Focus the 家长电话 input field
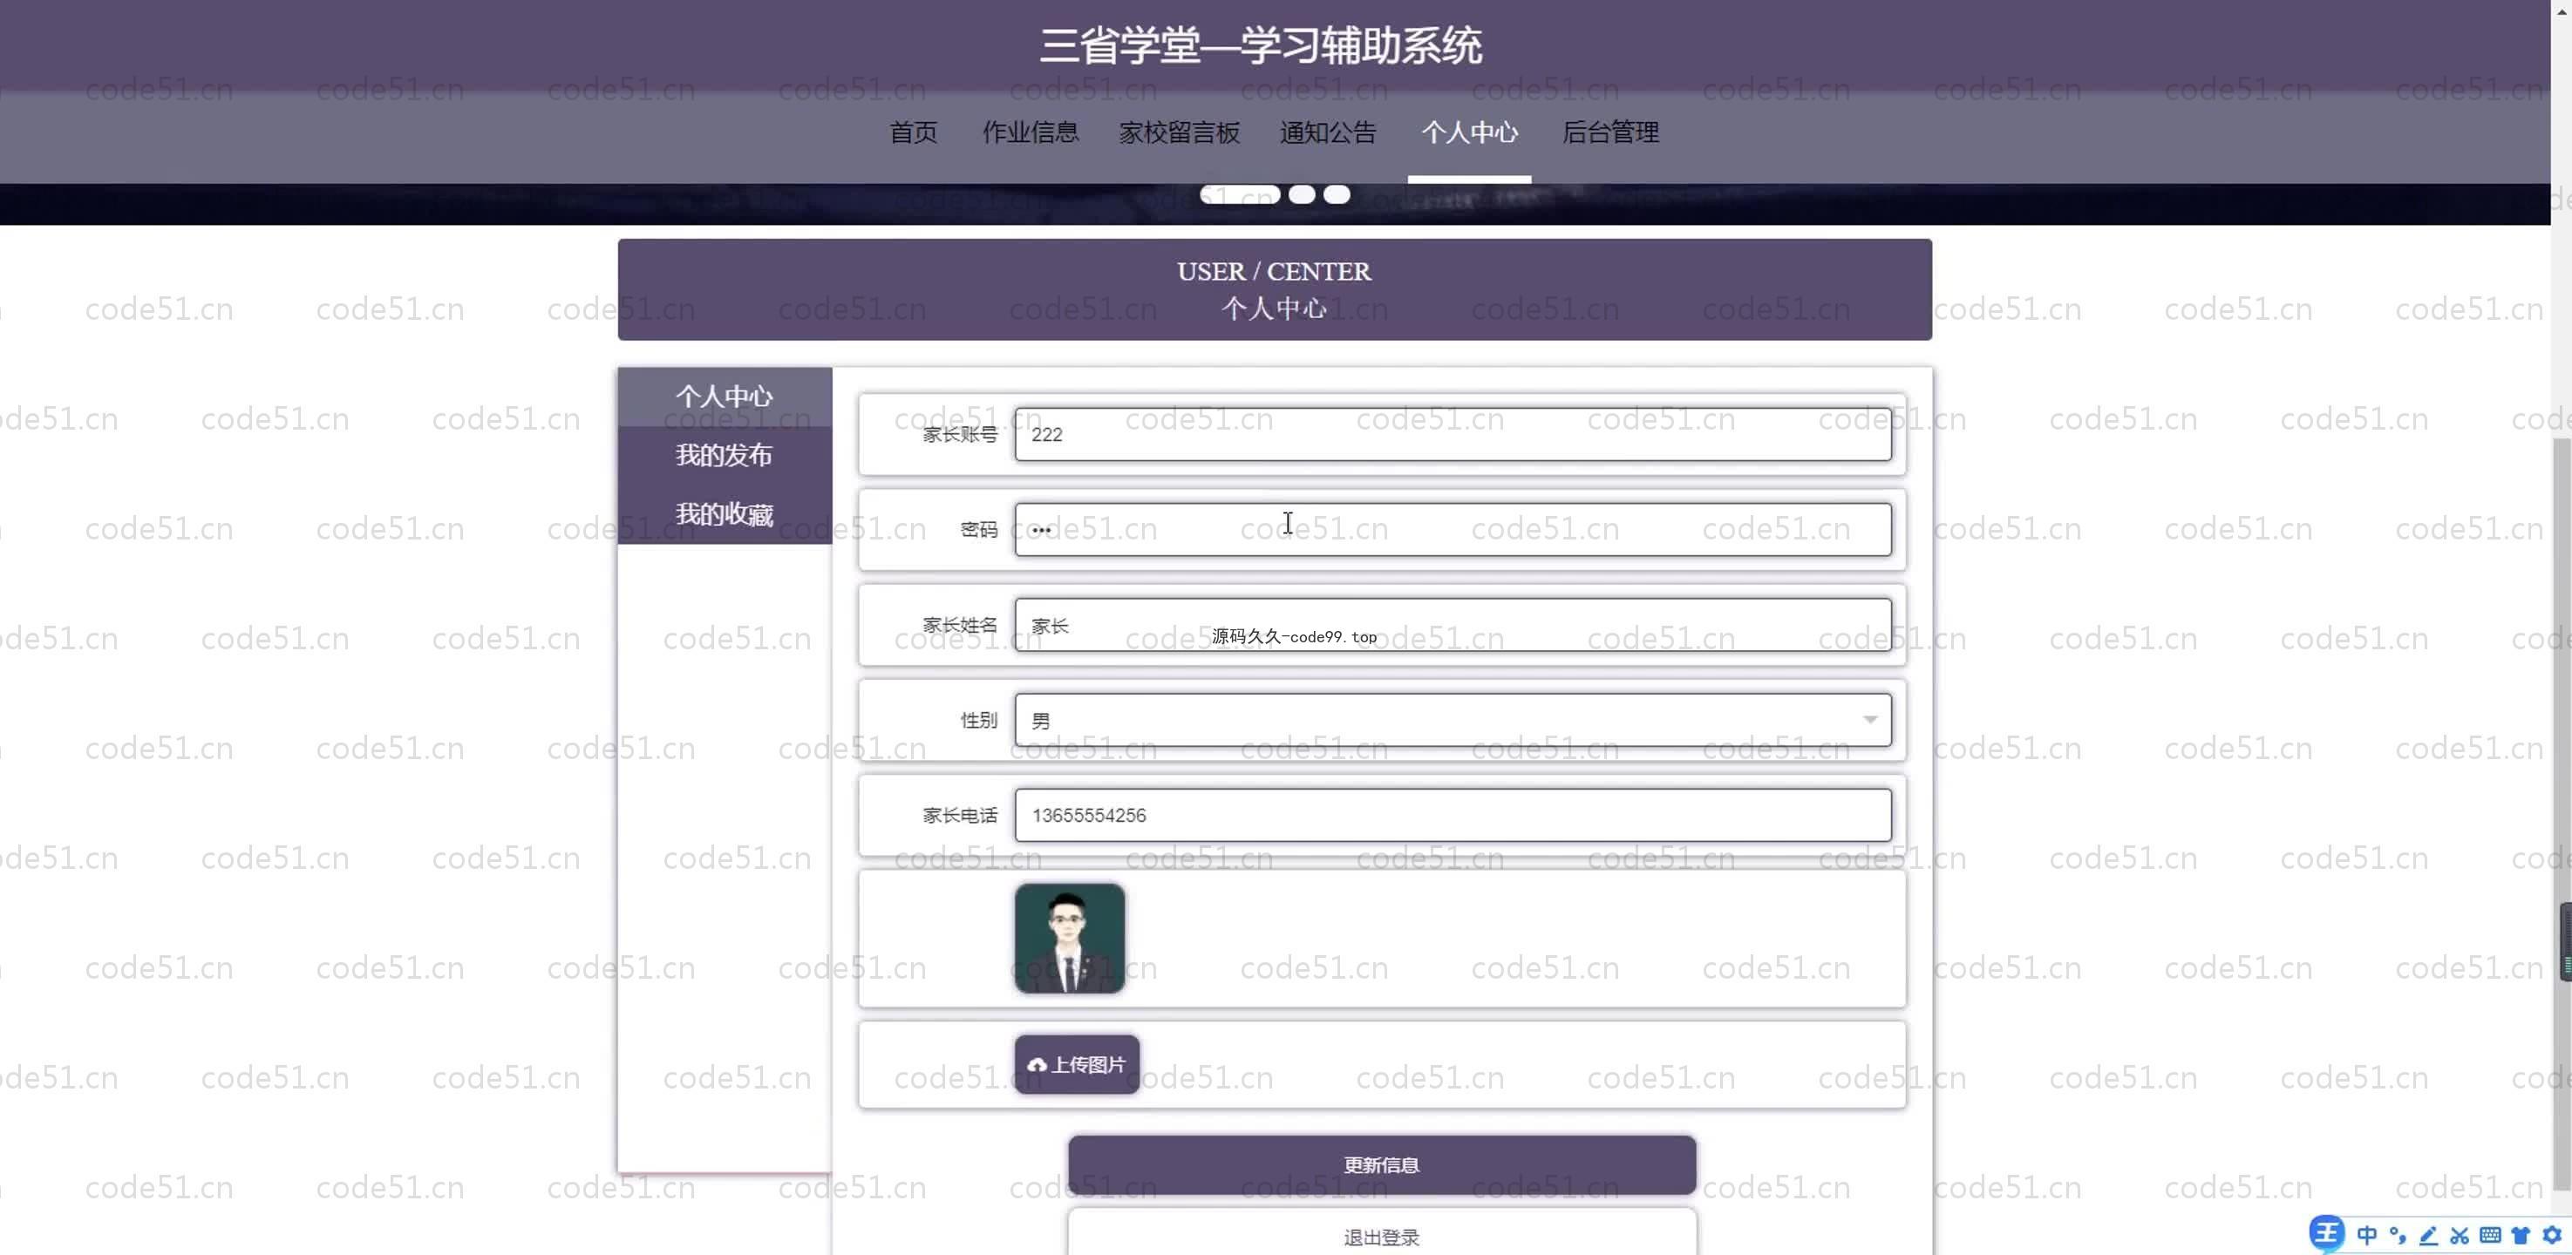 [1453, 815]
